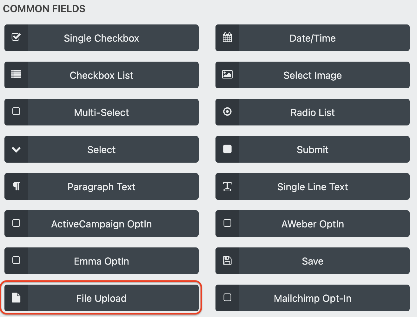Add the ActiveCampaign OptIn field
Image resolution: width=417 pixels, height=317 pixels.
point(102,224)
